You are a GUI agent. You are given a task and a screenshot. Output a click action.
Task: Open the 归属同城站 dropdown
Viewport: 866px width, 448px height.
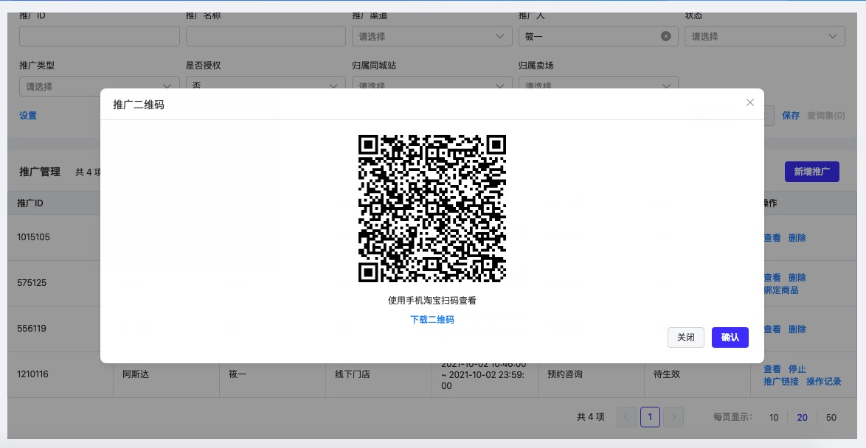click(432, 86)
